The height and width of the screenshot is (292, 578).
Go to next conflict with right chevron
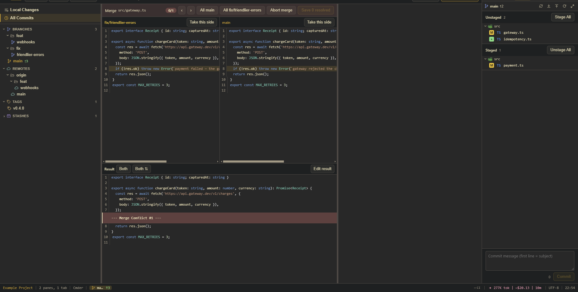pos(191,10)
